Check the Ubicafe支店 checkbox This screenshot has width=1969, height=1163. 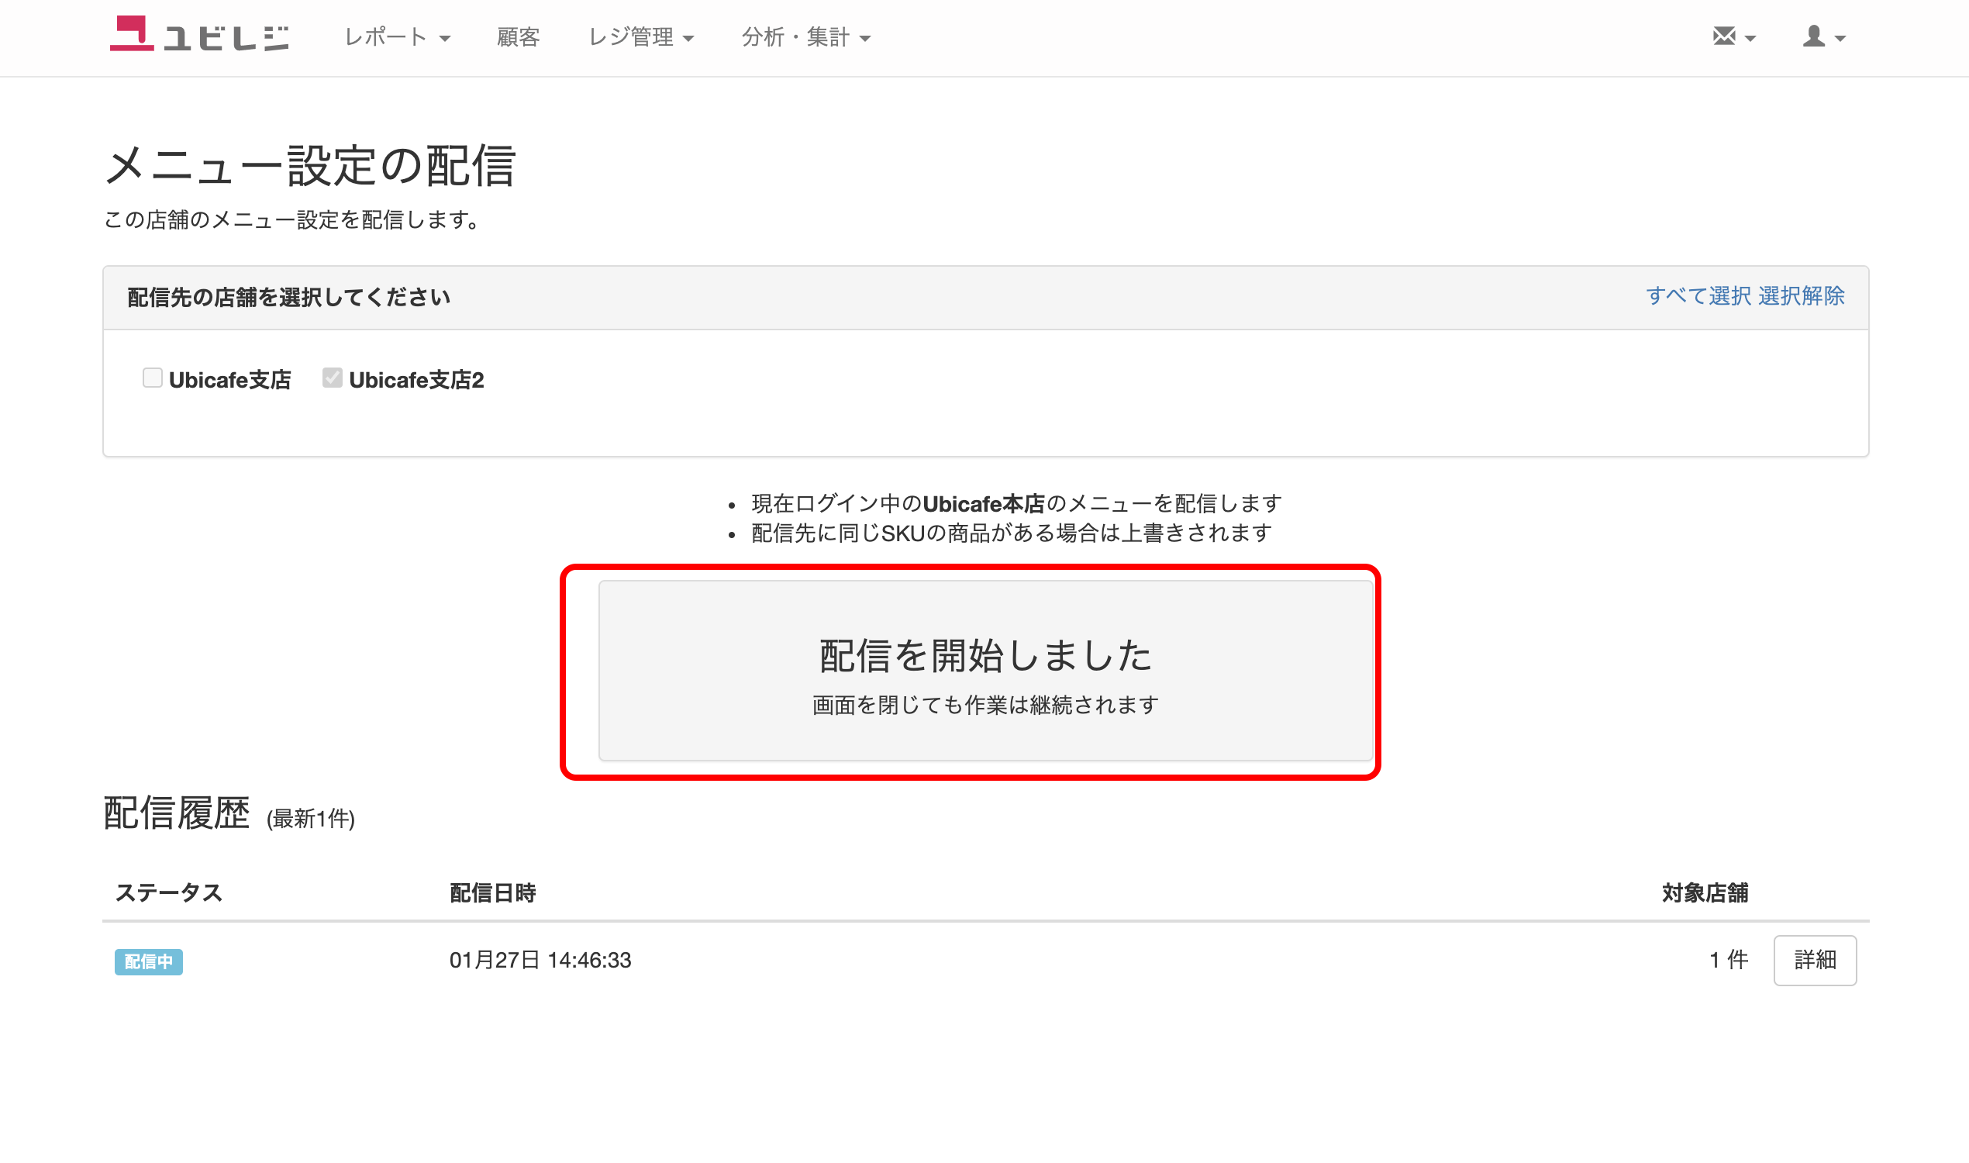[152, 378]
